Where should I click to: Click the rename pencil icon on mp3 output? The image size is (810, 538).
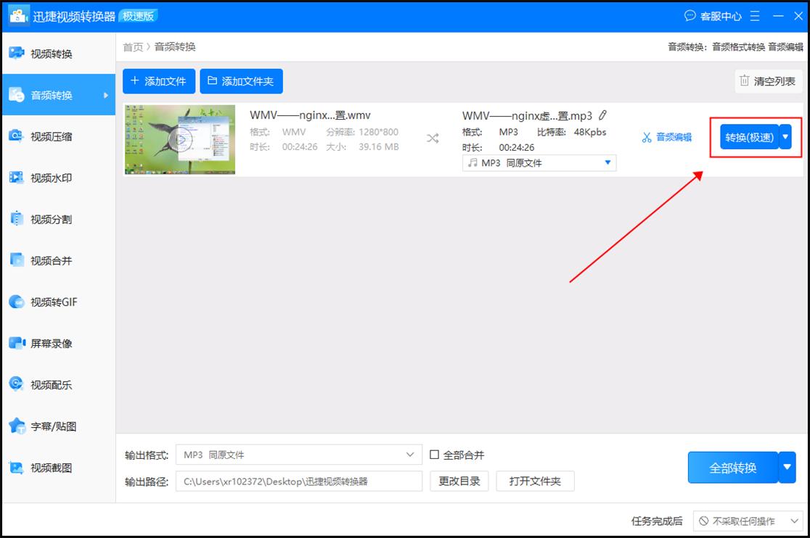603,115
